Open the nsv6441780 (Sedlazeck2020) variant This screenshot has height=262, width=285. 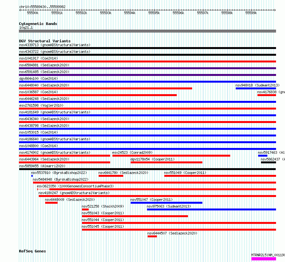pos(123,173)
